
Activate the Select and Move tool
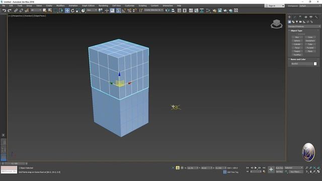coord(67,11)
